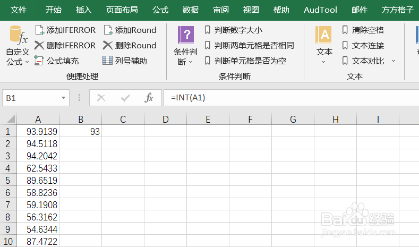Select cell containing 59.1908
This screenshot has width=419, height=247.
coord(38,205)
